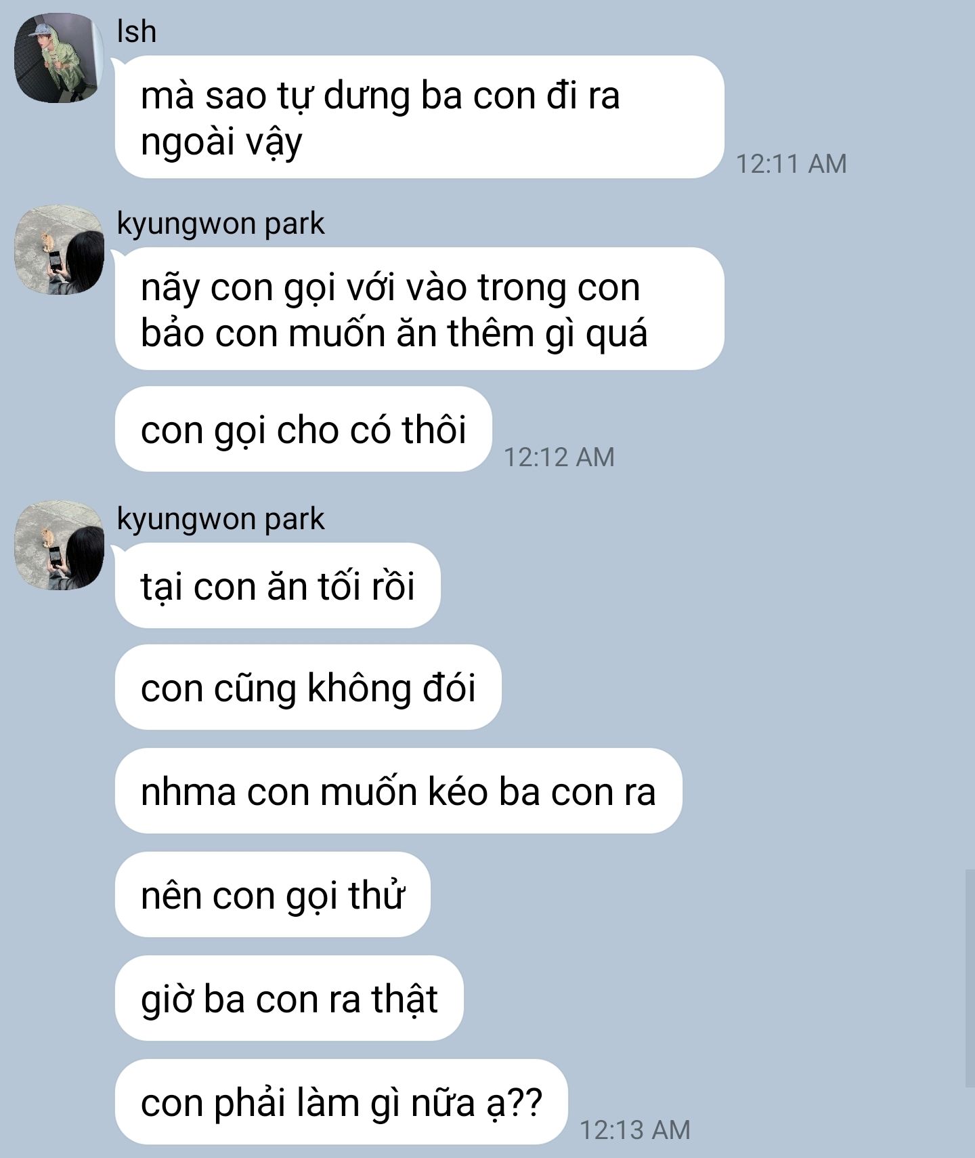Tap the second kyungwon park avatar
The image size is (975, 1158).
[59, 545]
